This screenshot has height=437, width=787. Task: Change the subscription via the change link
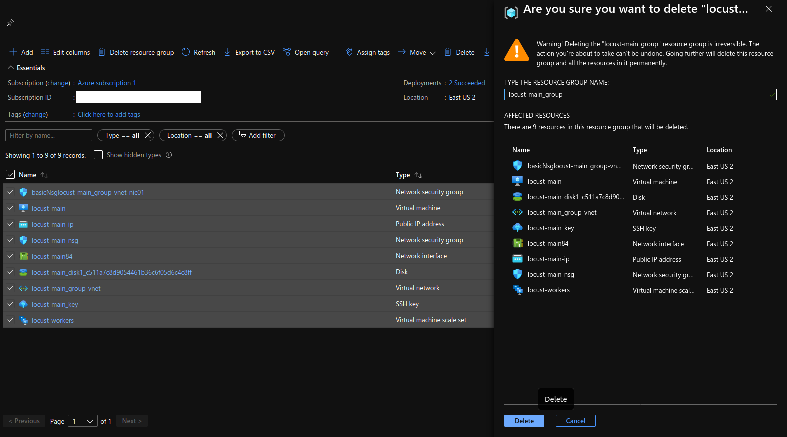click(x=59, y=83)
